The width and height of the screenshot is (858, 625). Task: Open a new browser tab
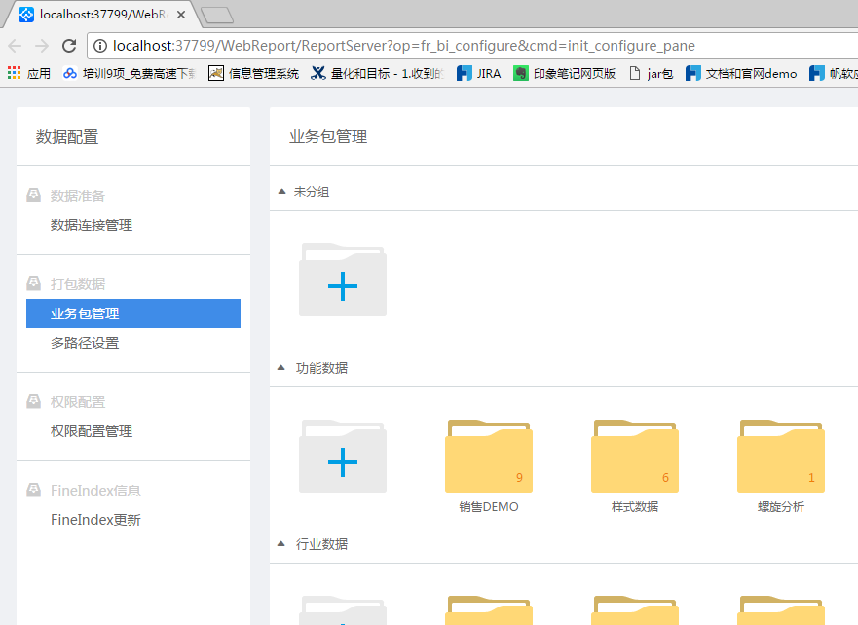point(217,16)
